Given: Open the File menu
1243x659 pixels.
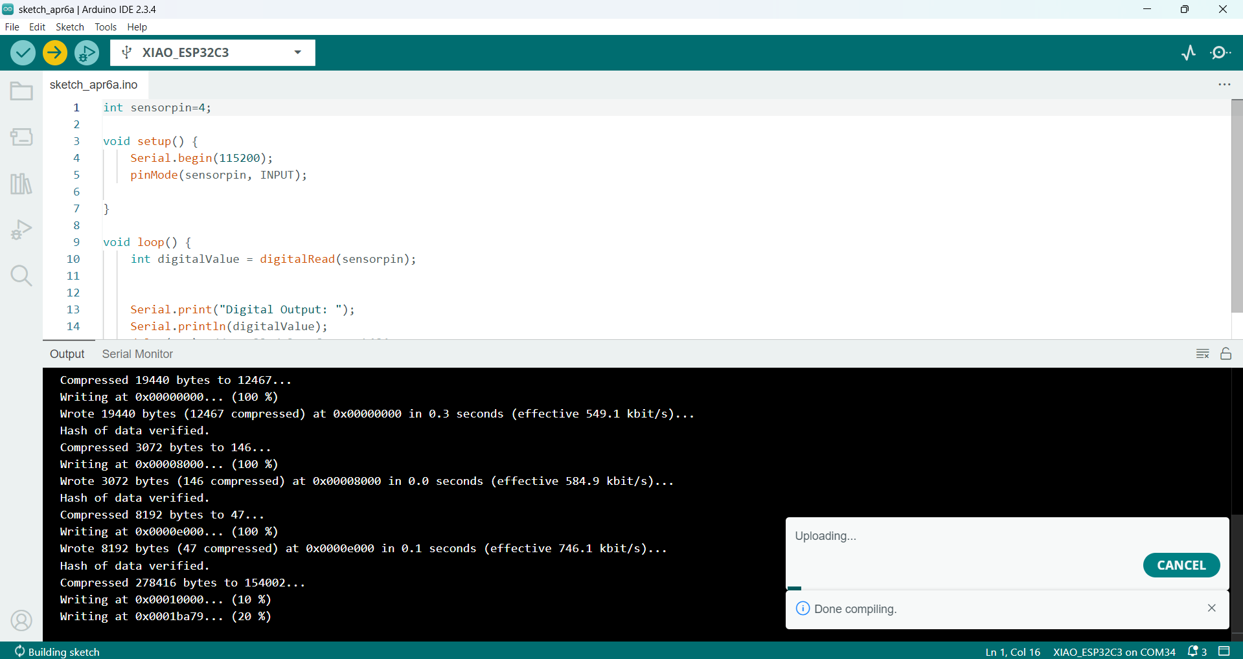Looking at the screenshot, I should pos(12,27).
